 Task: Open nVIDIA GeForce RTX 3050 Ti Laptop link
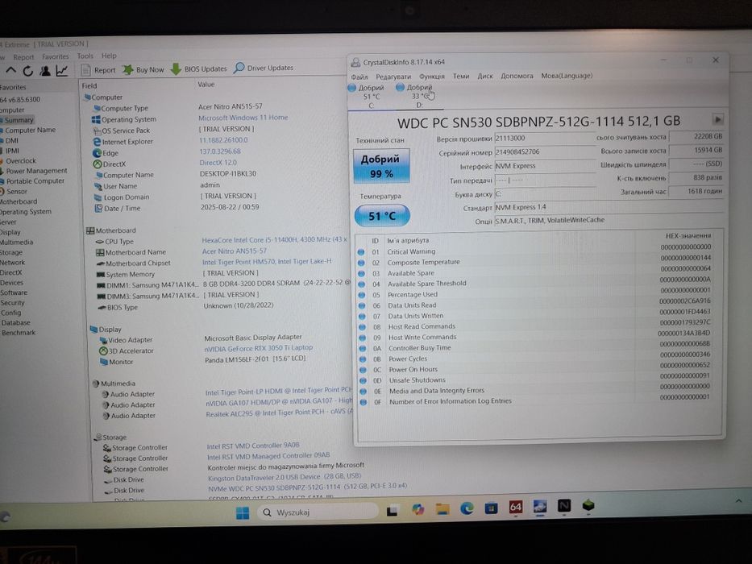pyautogui.click(x=259, y=348)
